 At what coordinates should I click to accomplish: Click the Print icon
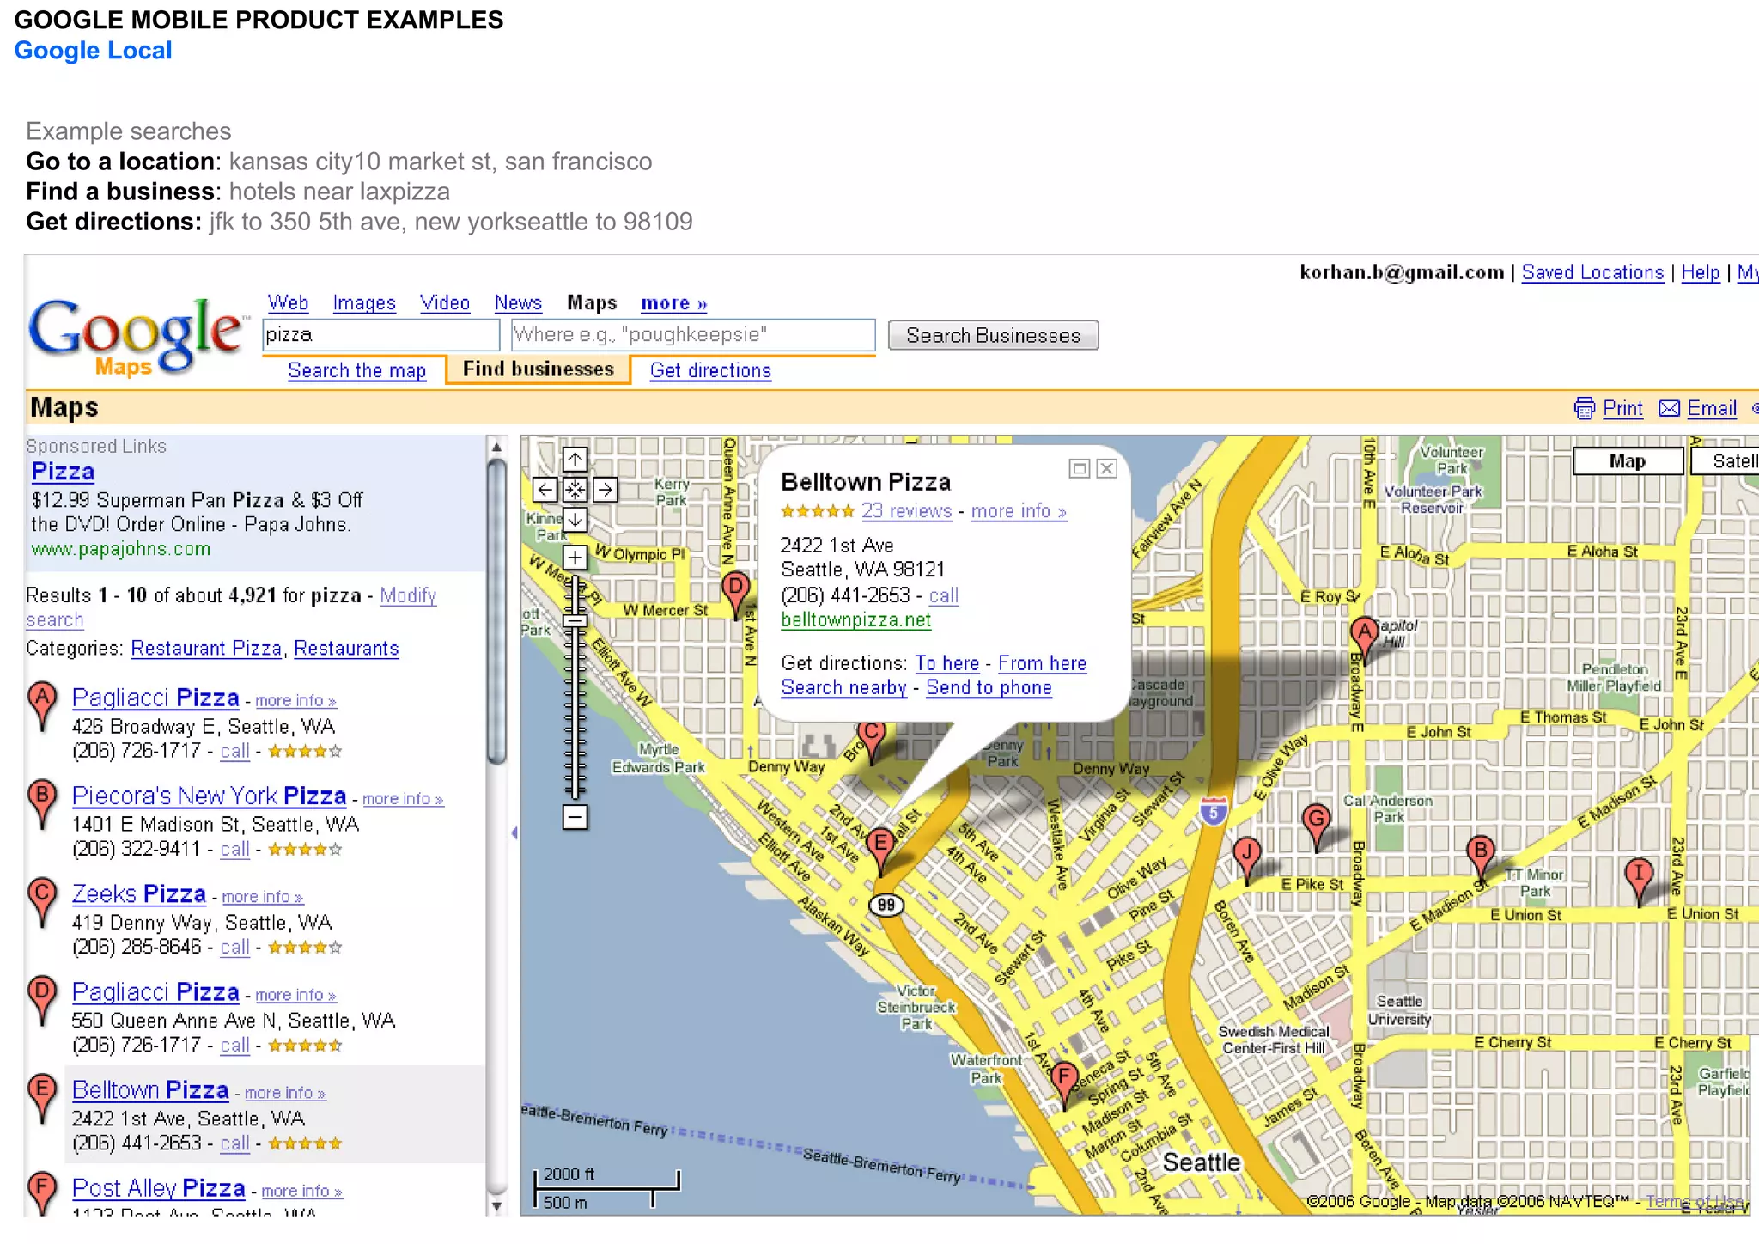click(1584, 408)
